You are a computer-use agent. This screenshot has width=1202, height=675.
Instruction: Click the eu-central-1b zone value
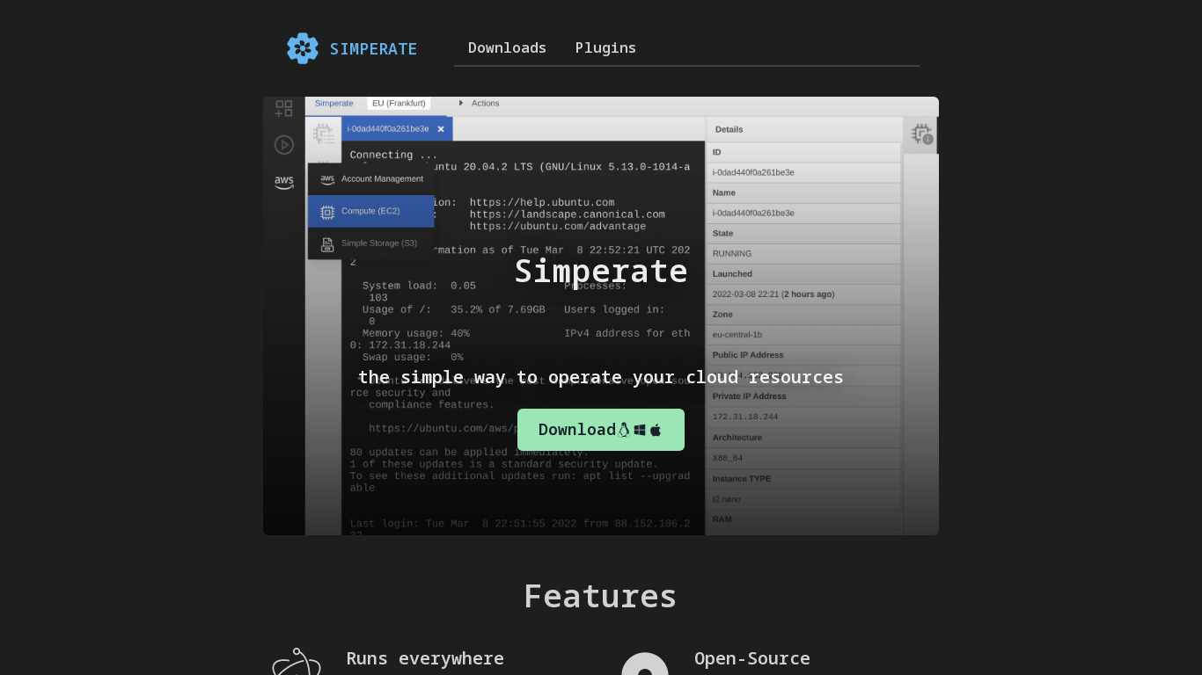point(737,335)
